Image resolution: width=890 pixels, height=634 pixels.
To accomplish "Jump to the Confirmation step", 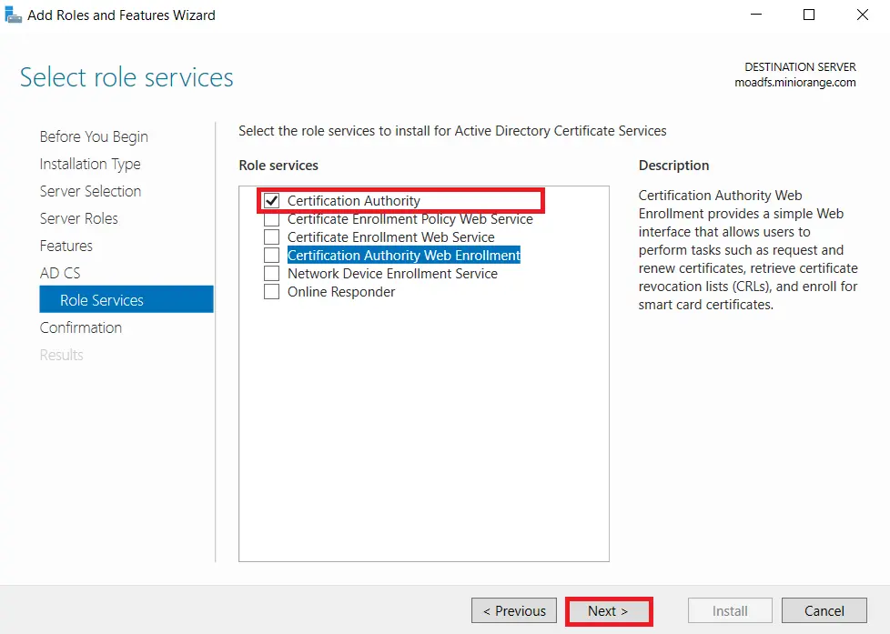I will pyautogui.click(x=81, y=327).
